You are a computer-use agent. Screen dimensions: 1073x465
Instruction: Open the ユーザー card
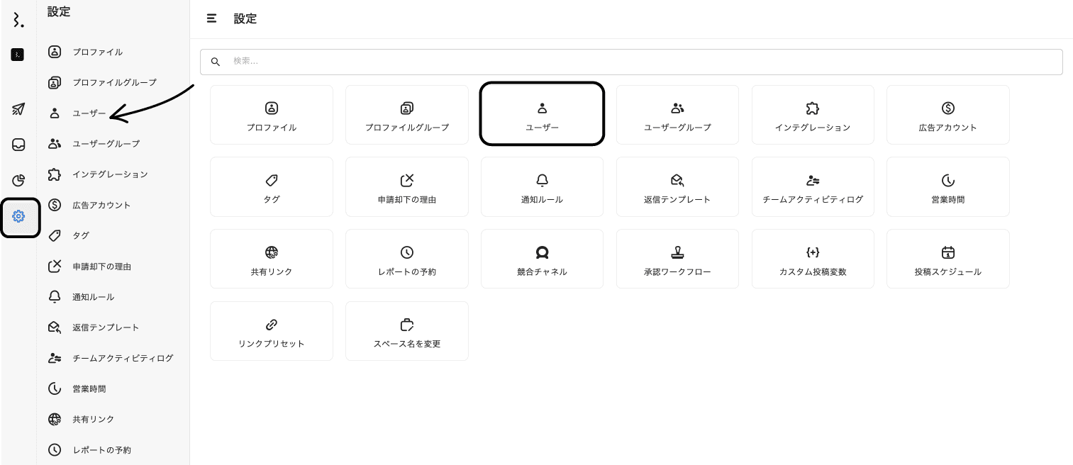tap(542, 115)
